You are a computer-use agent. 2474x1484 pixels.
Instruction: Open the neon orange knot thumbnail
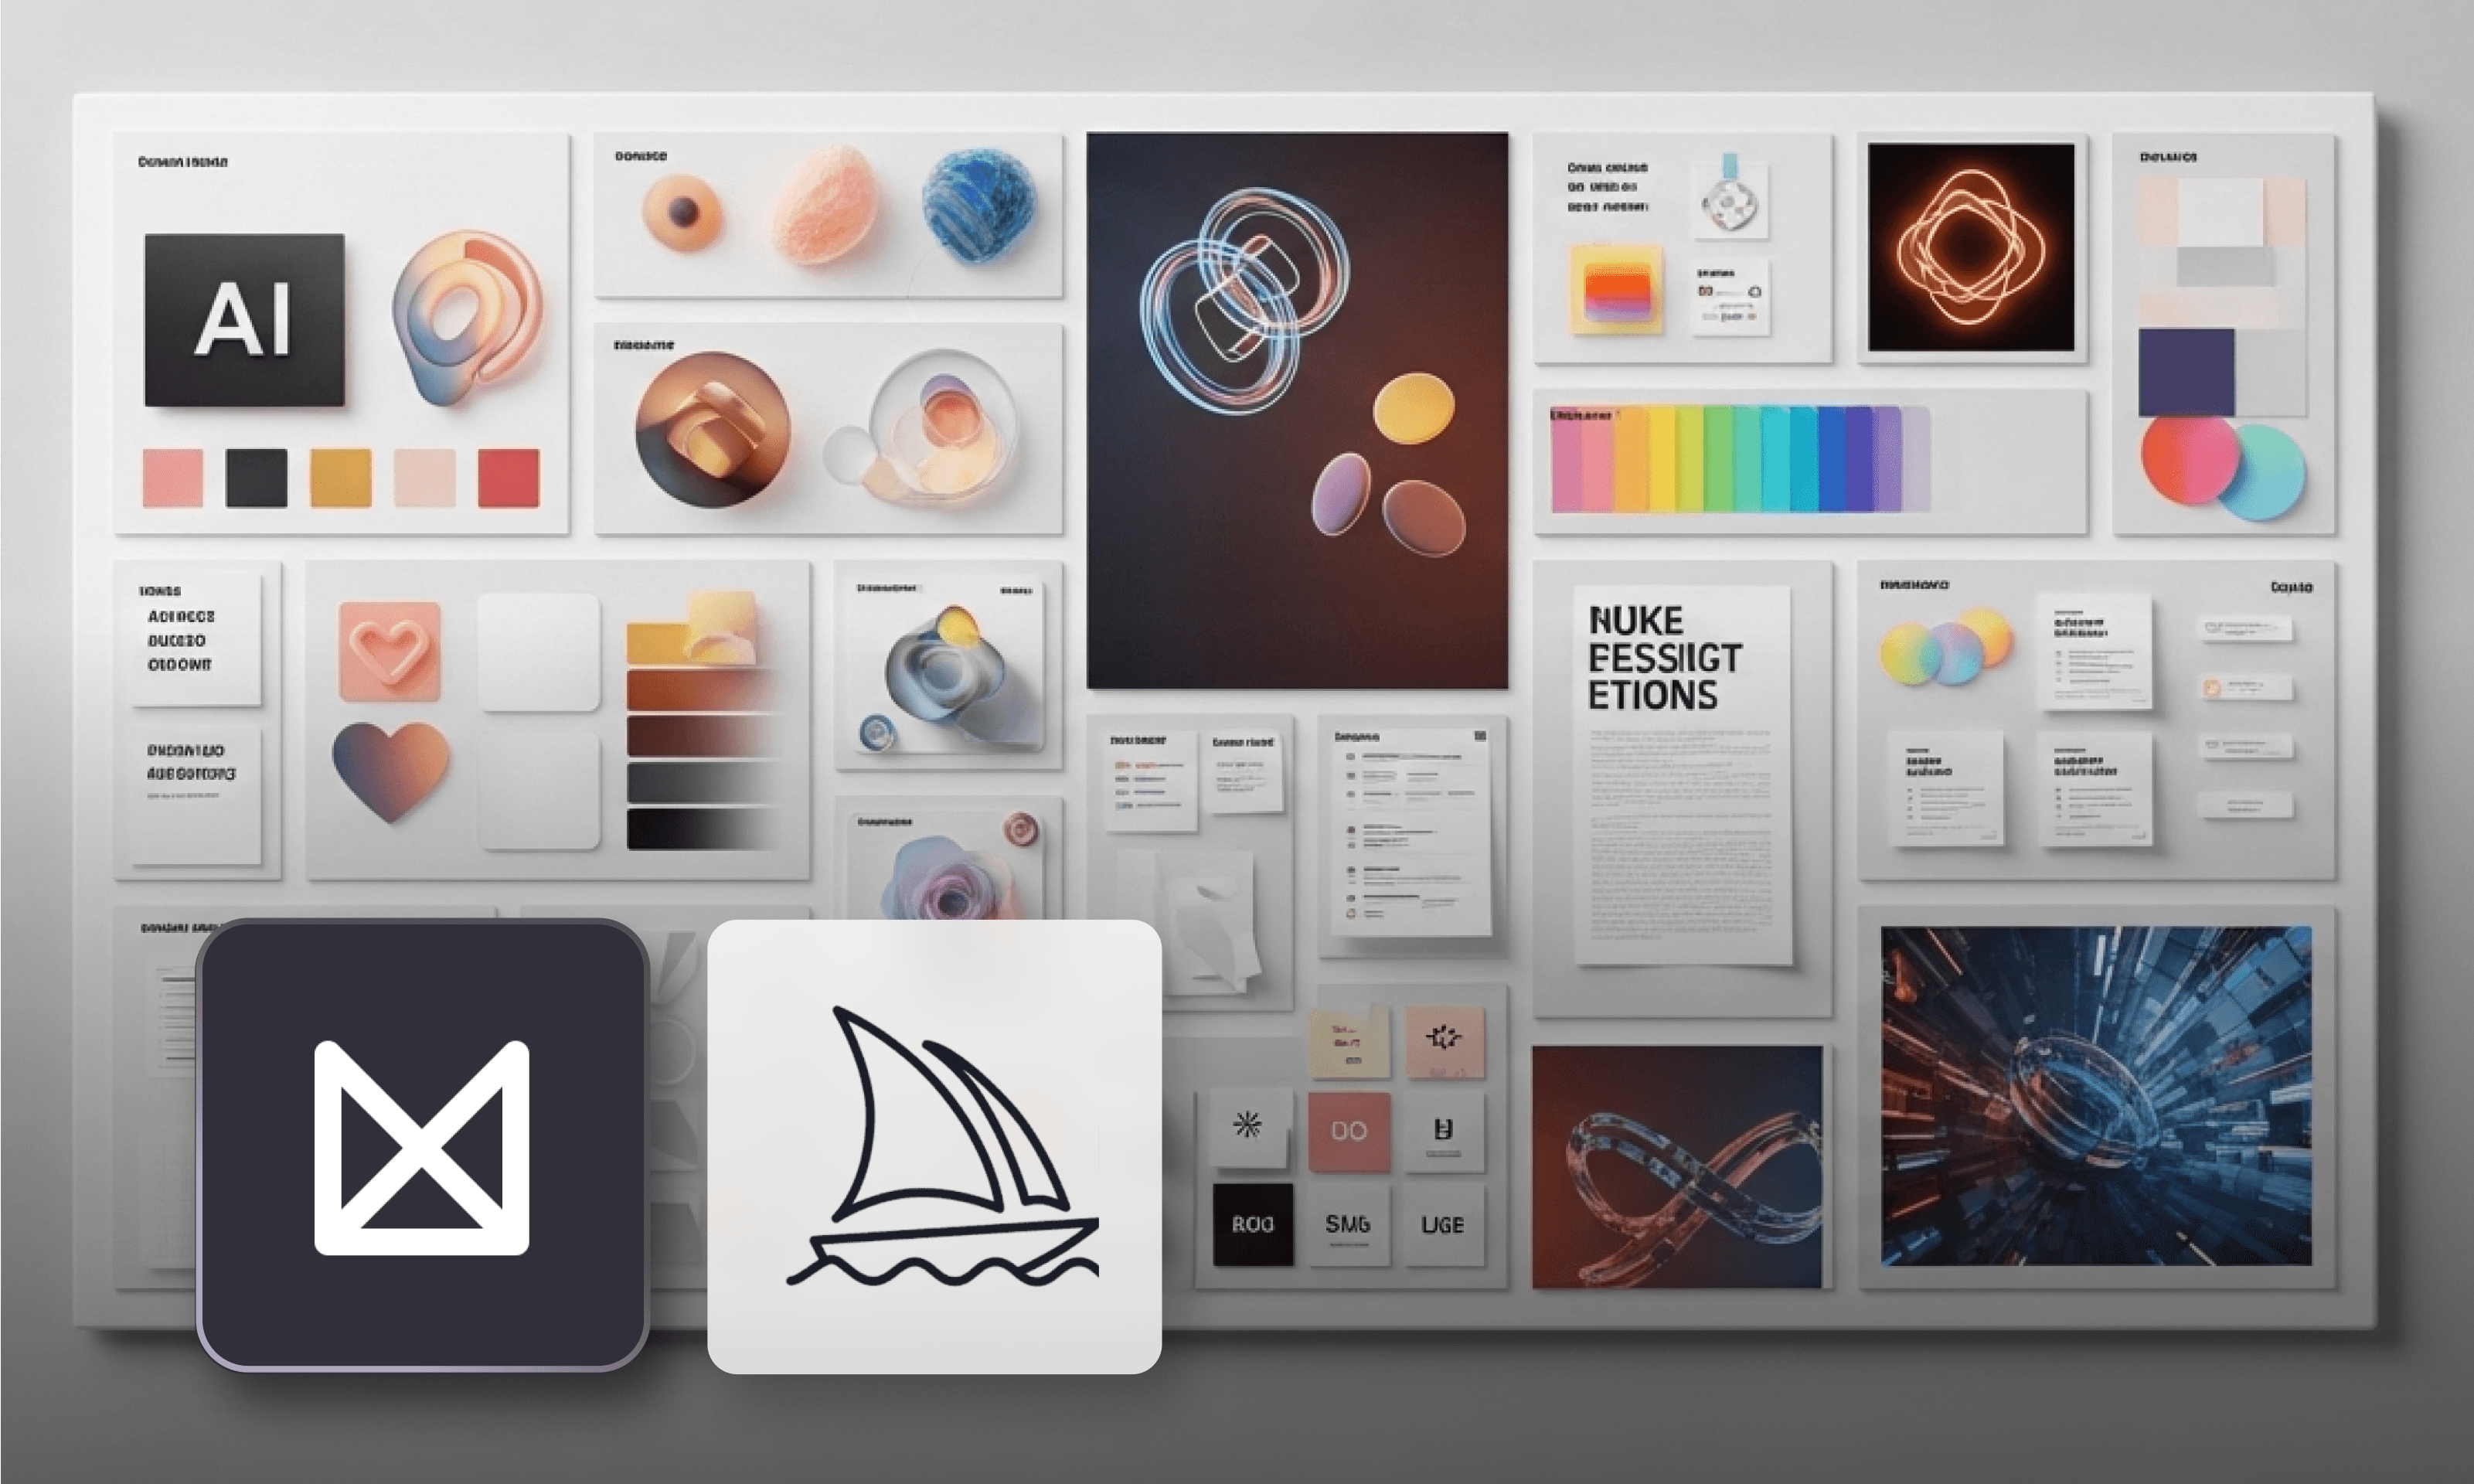(1970, 247)
